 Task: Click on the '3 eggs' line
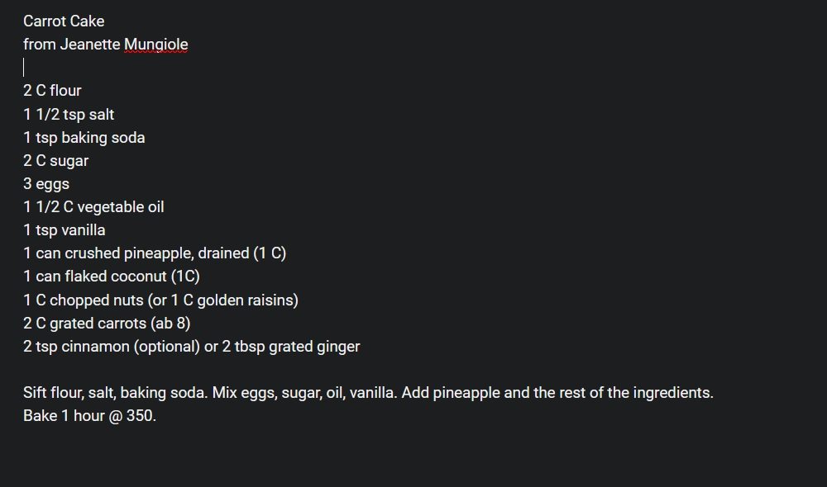pyautogui.click(x=46, y=184)
